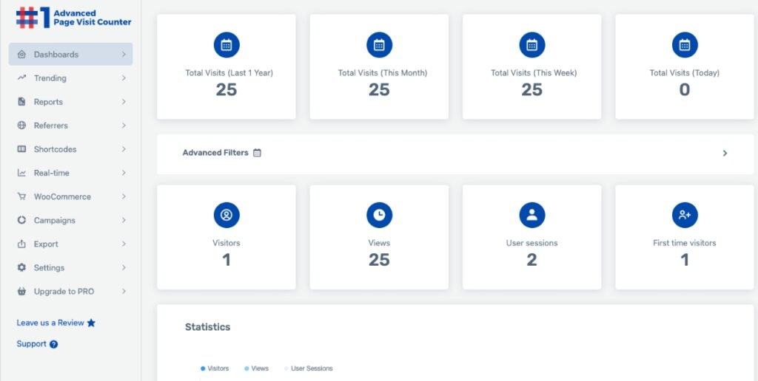
Task: Click the First time visitors add-user icon
Action: point(685,215)
